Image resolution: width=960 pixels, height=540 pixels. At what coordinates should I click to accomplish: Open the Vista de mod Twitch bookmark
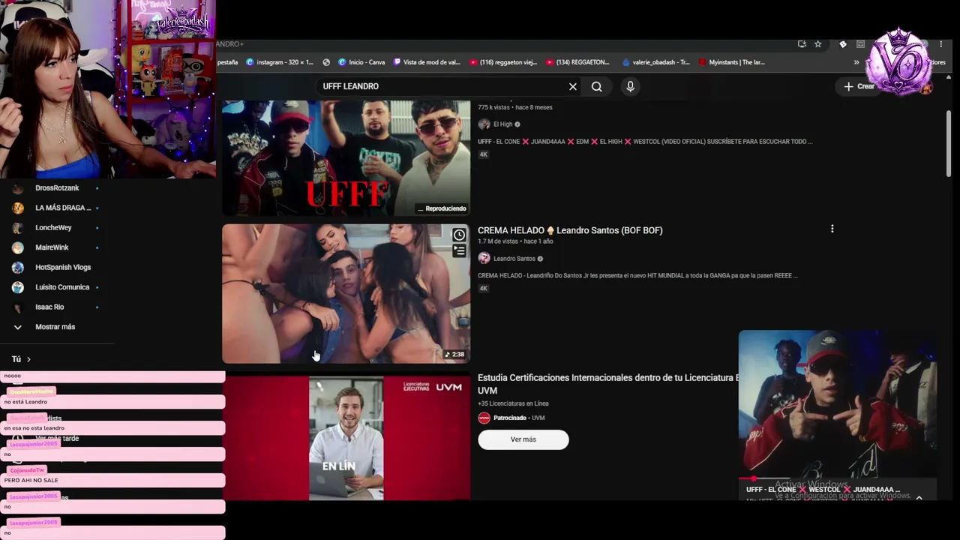[x=427, y=62]
